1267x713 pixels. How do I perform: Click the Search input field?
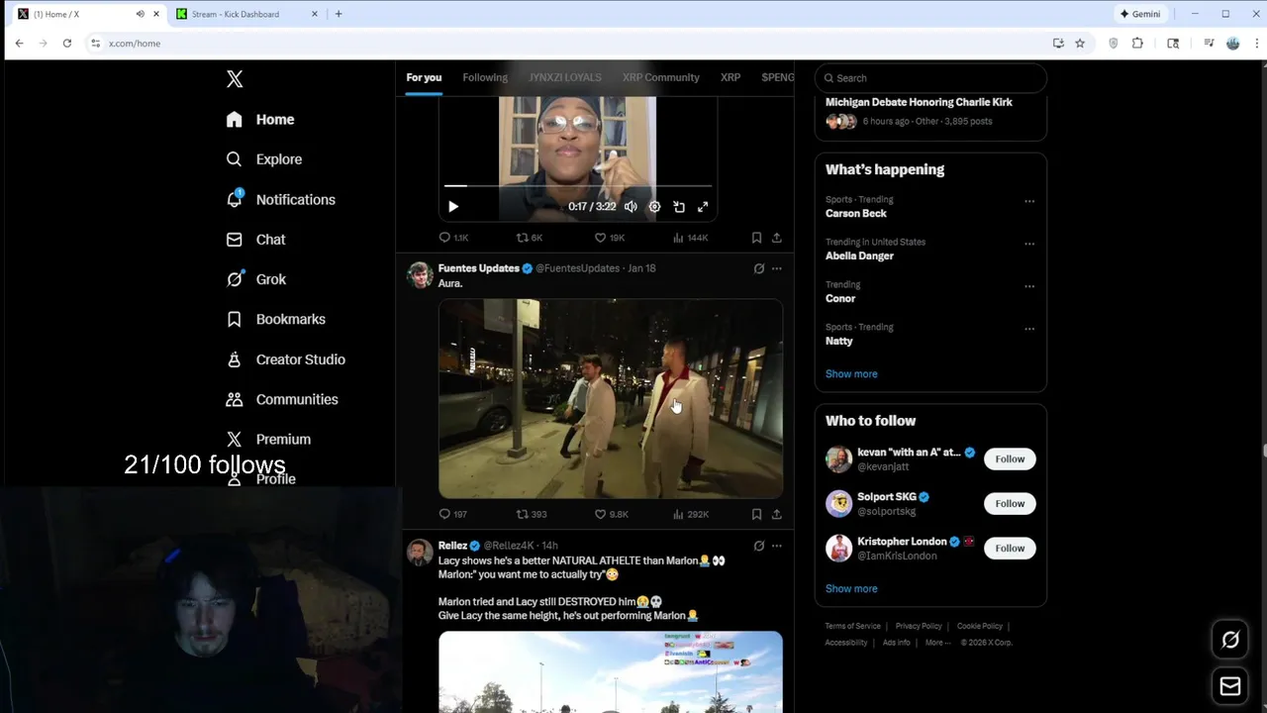pyautogui.click(x=930, y=78)
